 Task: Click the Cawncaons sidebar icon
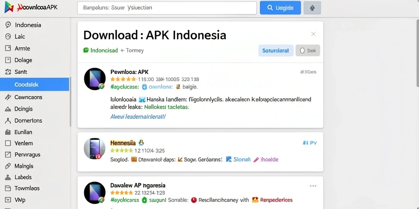click(8, 97)
